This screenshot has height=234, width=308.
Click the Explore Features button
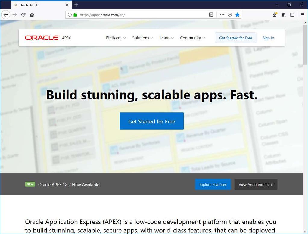point(213,184)
